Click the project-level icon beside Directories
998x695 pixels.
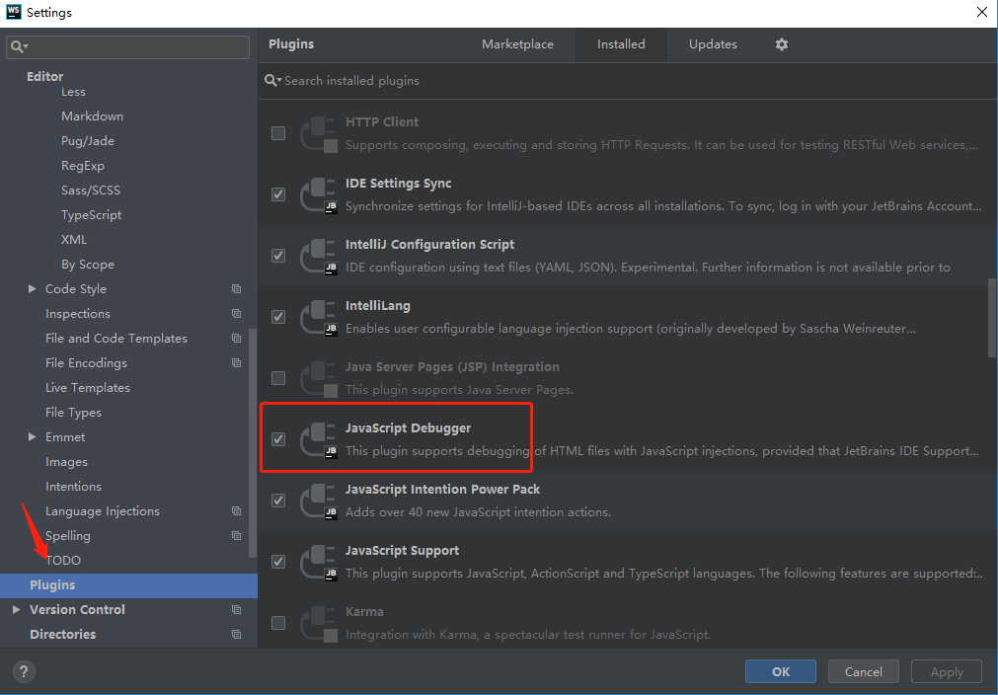236,635
